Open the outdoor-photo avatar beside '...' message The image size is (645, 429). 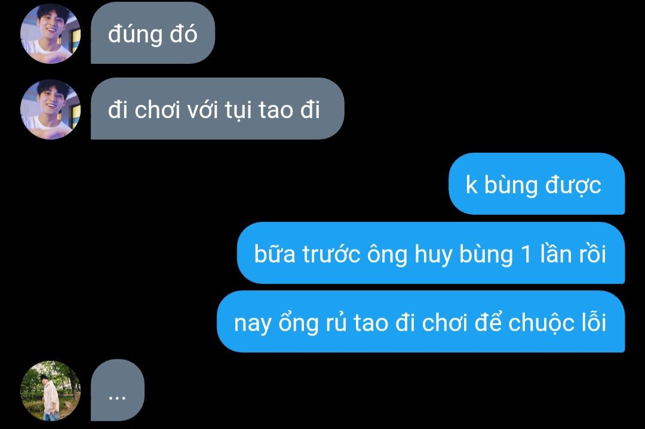point(50,391)
